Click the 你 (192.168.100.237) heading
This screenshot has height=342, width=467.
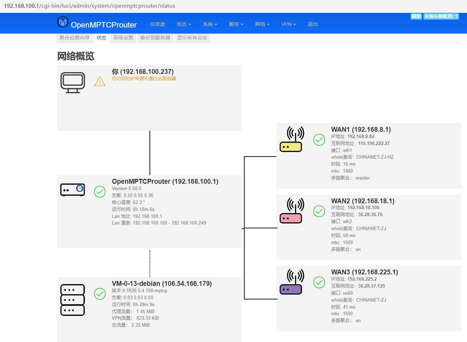[143, 71]
